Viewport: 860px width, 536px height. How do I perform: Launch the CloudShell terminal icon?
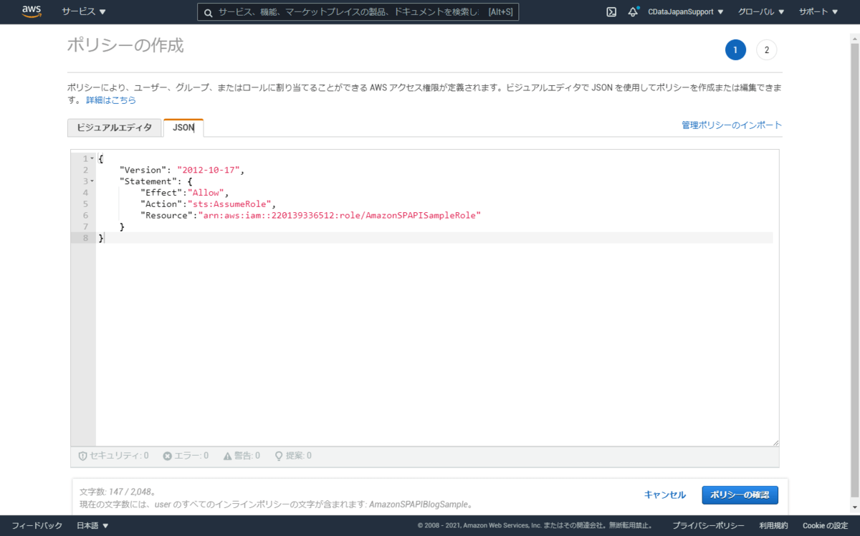pos(611,12)
